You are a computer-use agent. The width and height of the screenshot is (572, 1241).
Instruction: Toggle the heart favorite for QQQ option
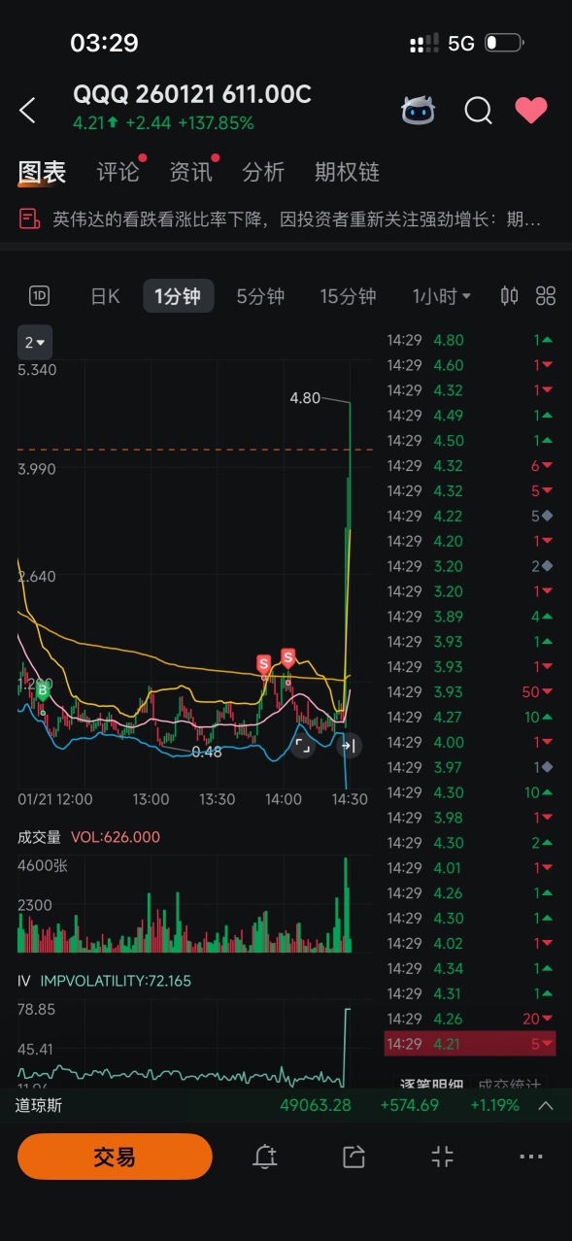pos(531,110)
